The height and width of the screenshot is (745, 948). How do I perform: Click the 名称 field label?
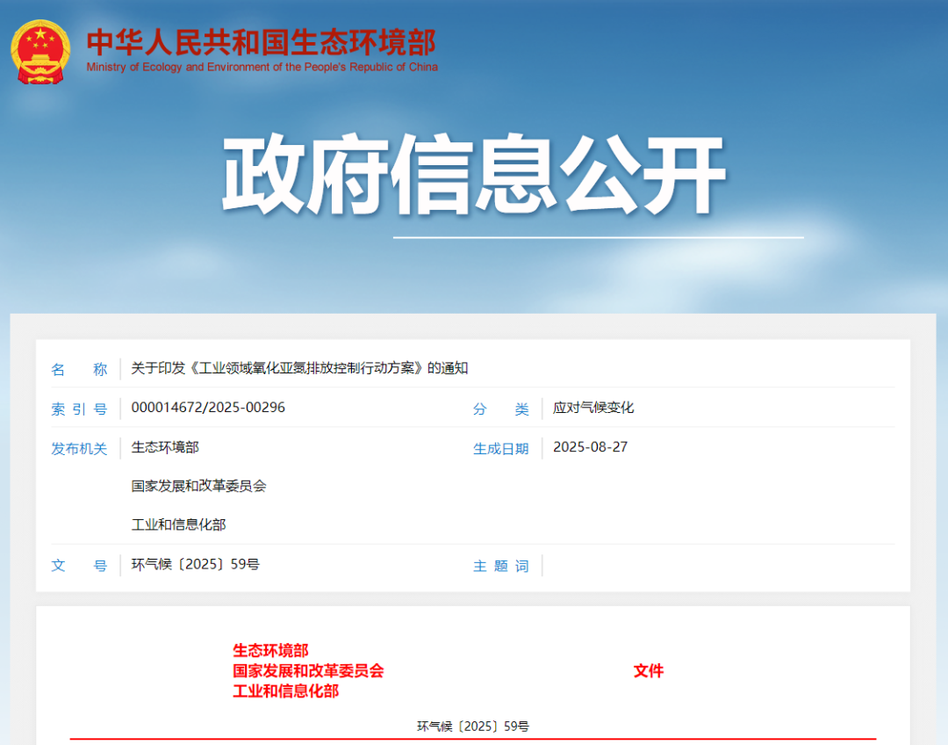tap(77, 369)
